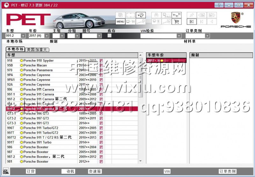Select the 2017 H model year row
This screenshot has height=177, width=255.
pos(166,61)
